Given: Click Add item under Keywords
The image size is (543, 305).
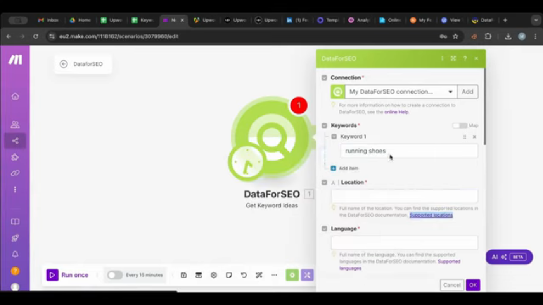Looking at the screenshot, I should tap(348, 168).
